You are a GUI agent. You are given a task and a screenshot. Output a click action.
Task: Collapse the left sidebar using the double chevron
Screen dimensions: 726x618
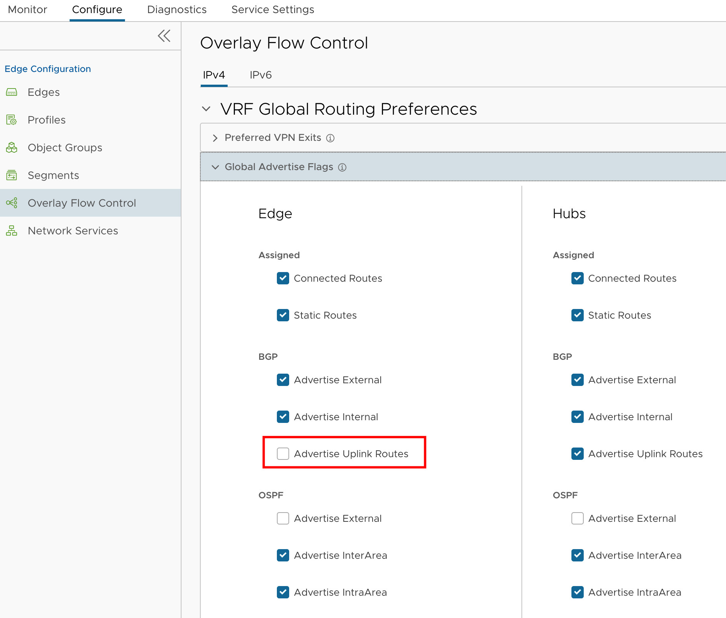(164, 35)
